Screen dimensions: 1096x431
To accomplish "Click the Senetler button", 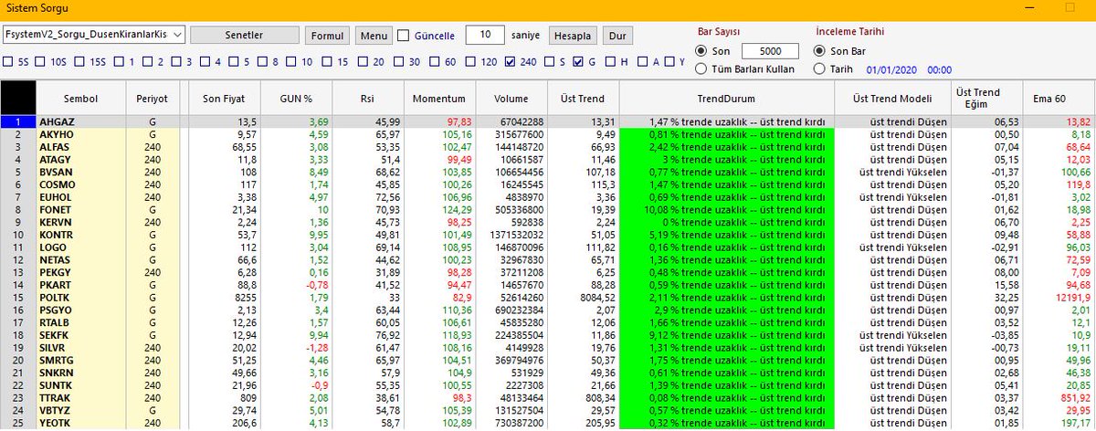I will pos(245,35).
